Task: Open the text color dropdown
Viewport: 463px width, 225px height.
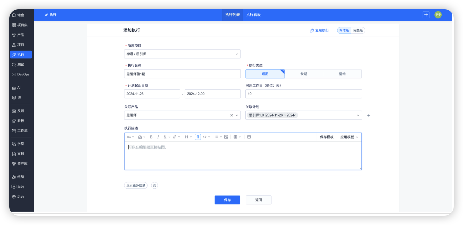Action: coord(142,137)
